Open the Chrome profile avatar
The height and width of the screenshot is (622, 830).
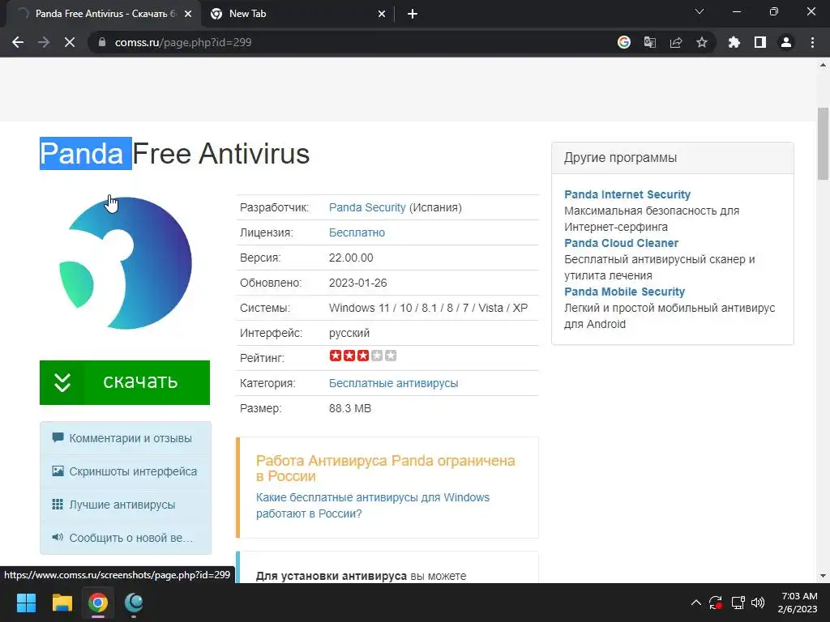pos(786,42)
